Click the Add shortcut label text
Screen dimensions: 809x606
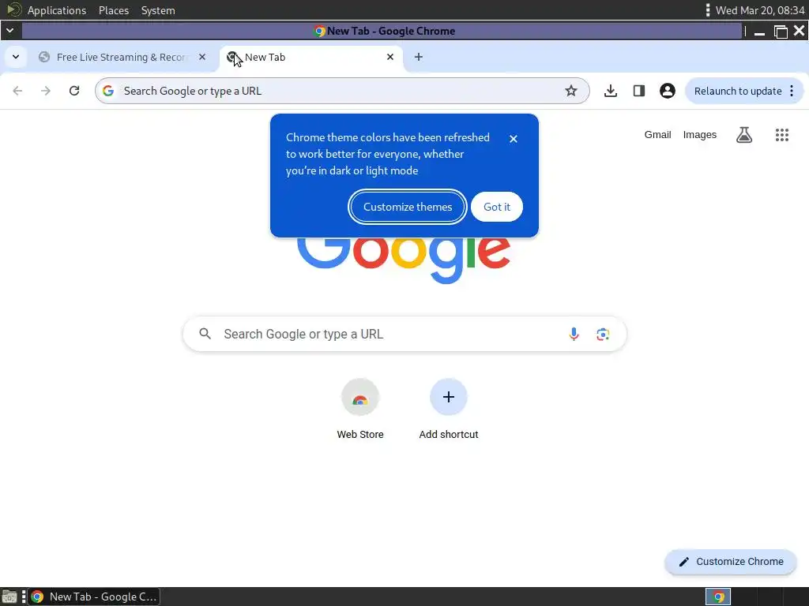pos(449,435)
